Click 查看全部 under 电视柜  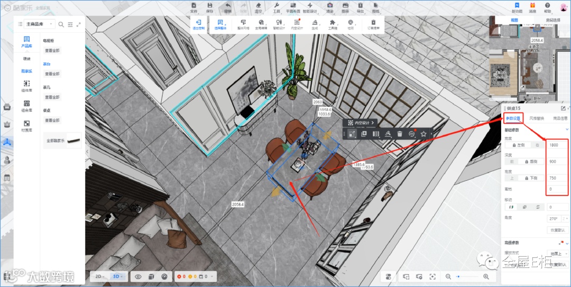coord(52,51)
